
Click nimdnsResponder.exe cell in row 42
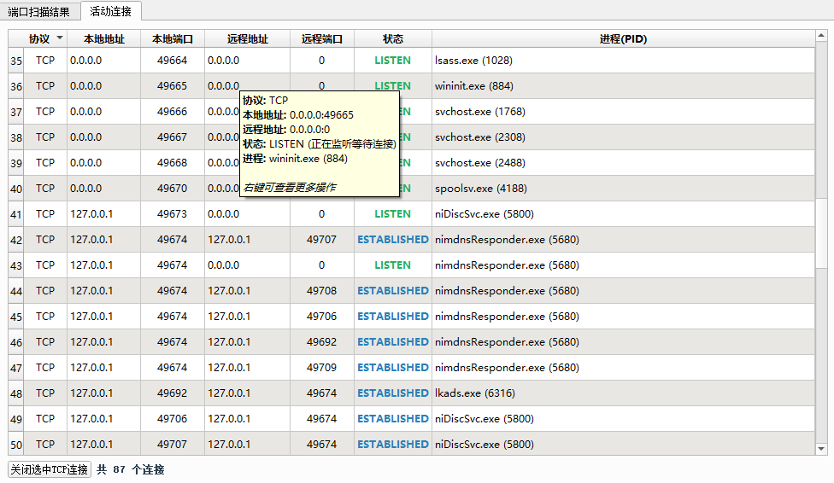pyautogui.click(x=624, y=240)
